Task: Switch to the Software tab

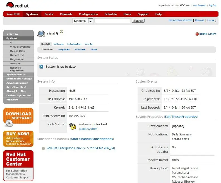Action: tap(59, 44)
